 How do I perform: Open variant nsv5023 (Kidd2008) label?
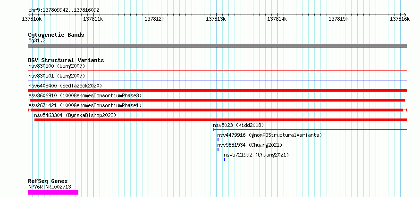pos(238,125)
